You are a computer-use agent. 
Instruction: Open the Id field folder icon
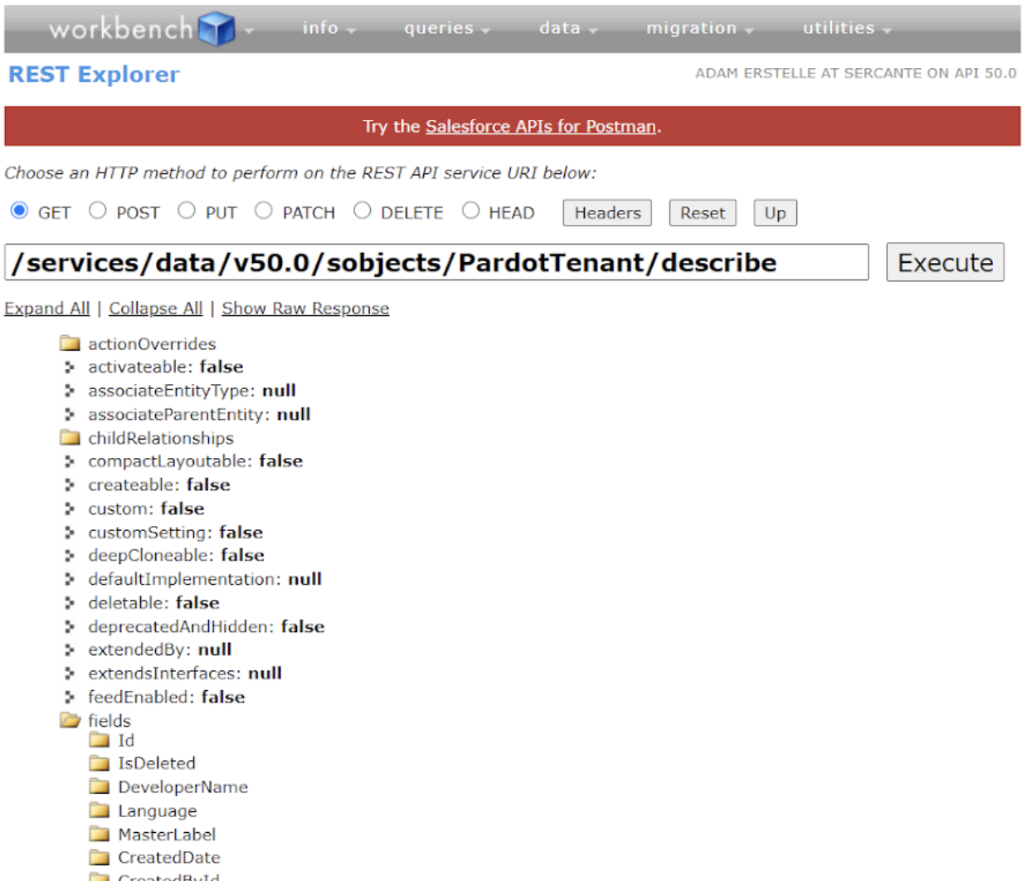click(x=98, y=740)
